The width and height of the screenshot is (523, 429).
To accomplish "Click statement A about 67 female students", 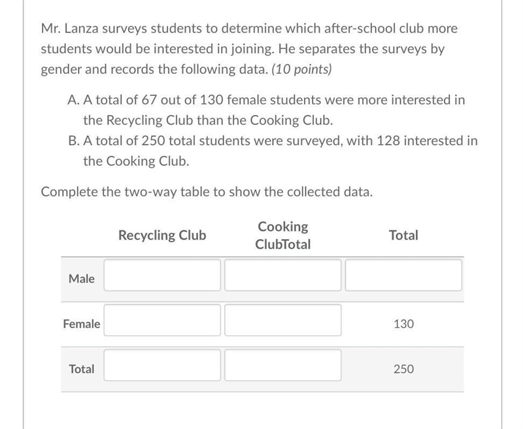I will coord(266,110).
